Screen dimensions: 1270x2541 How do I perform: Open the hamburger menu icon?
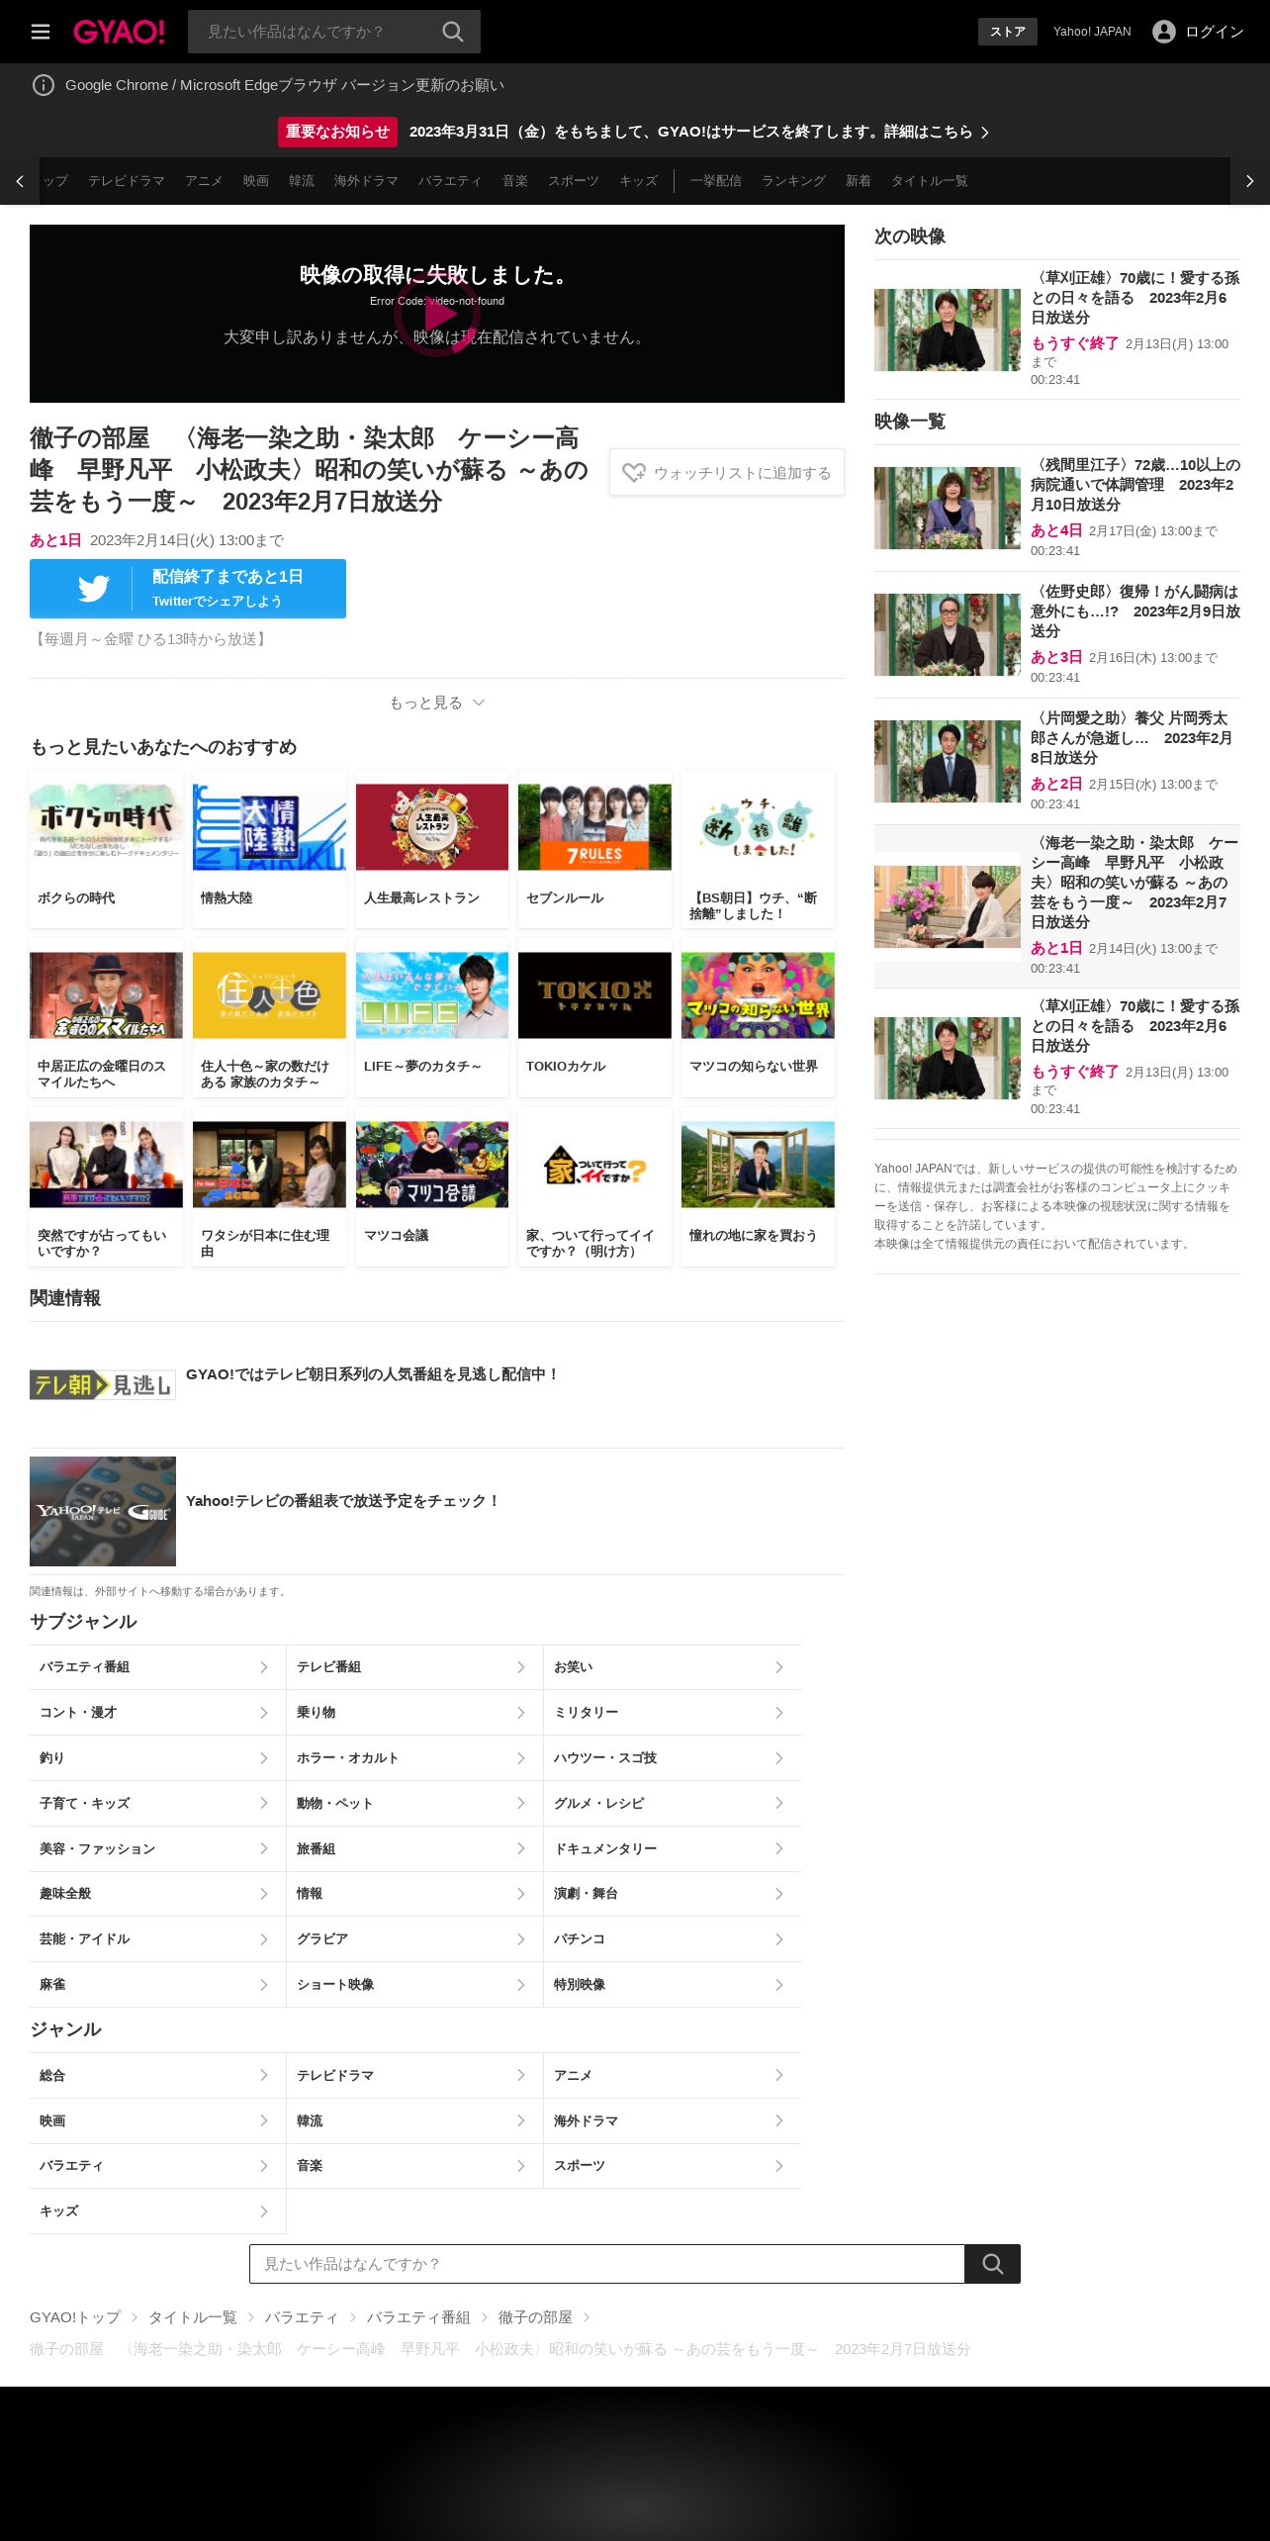(x=41, y=32)
